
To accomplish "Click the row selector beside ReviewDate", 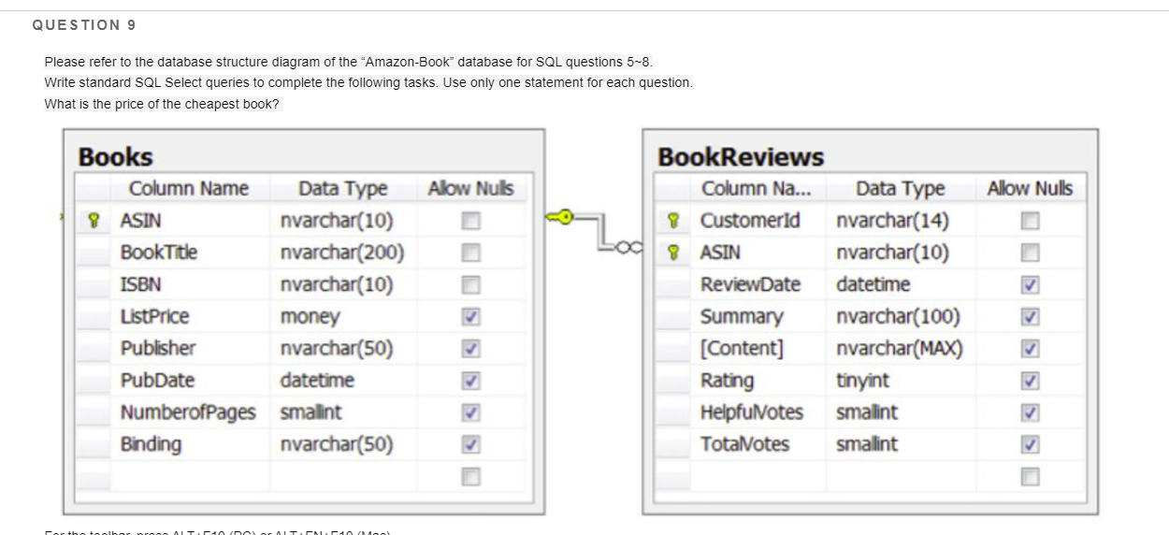I will tap(672, 284).
